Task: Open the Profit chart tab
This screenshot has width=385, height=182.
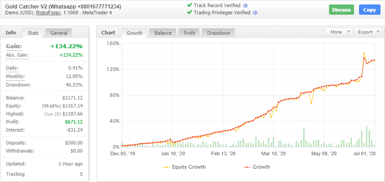Action: pyautogui.click(x=190, y=33)
